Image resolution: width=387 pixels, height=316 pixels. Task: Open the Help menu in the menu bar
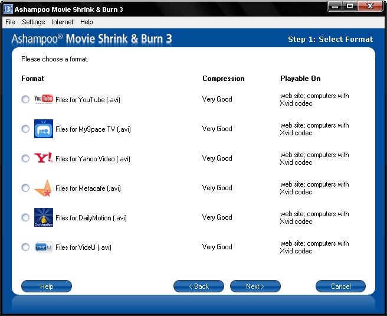pos(86,22)
